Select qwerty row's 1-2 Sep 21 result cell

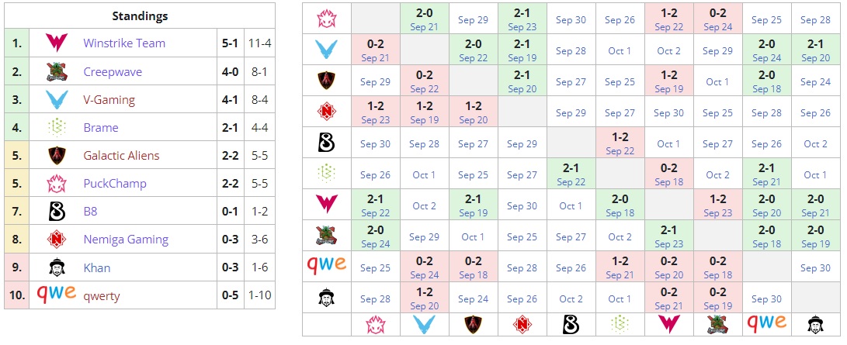620,267
